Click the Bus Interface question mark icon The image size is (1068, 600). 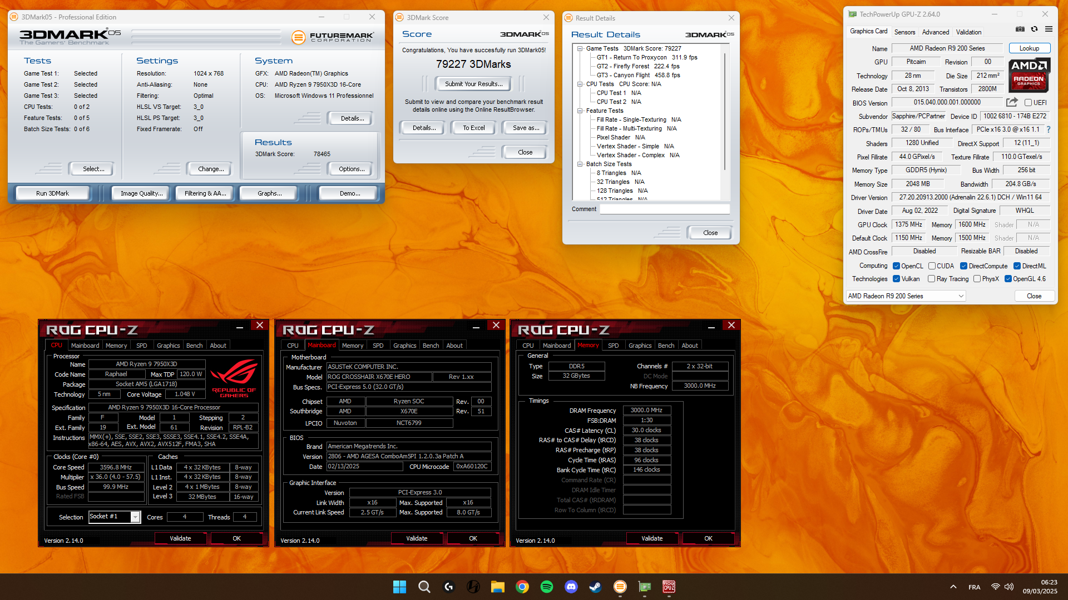[x=1049, y=129]
